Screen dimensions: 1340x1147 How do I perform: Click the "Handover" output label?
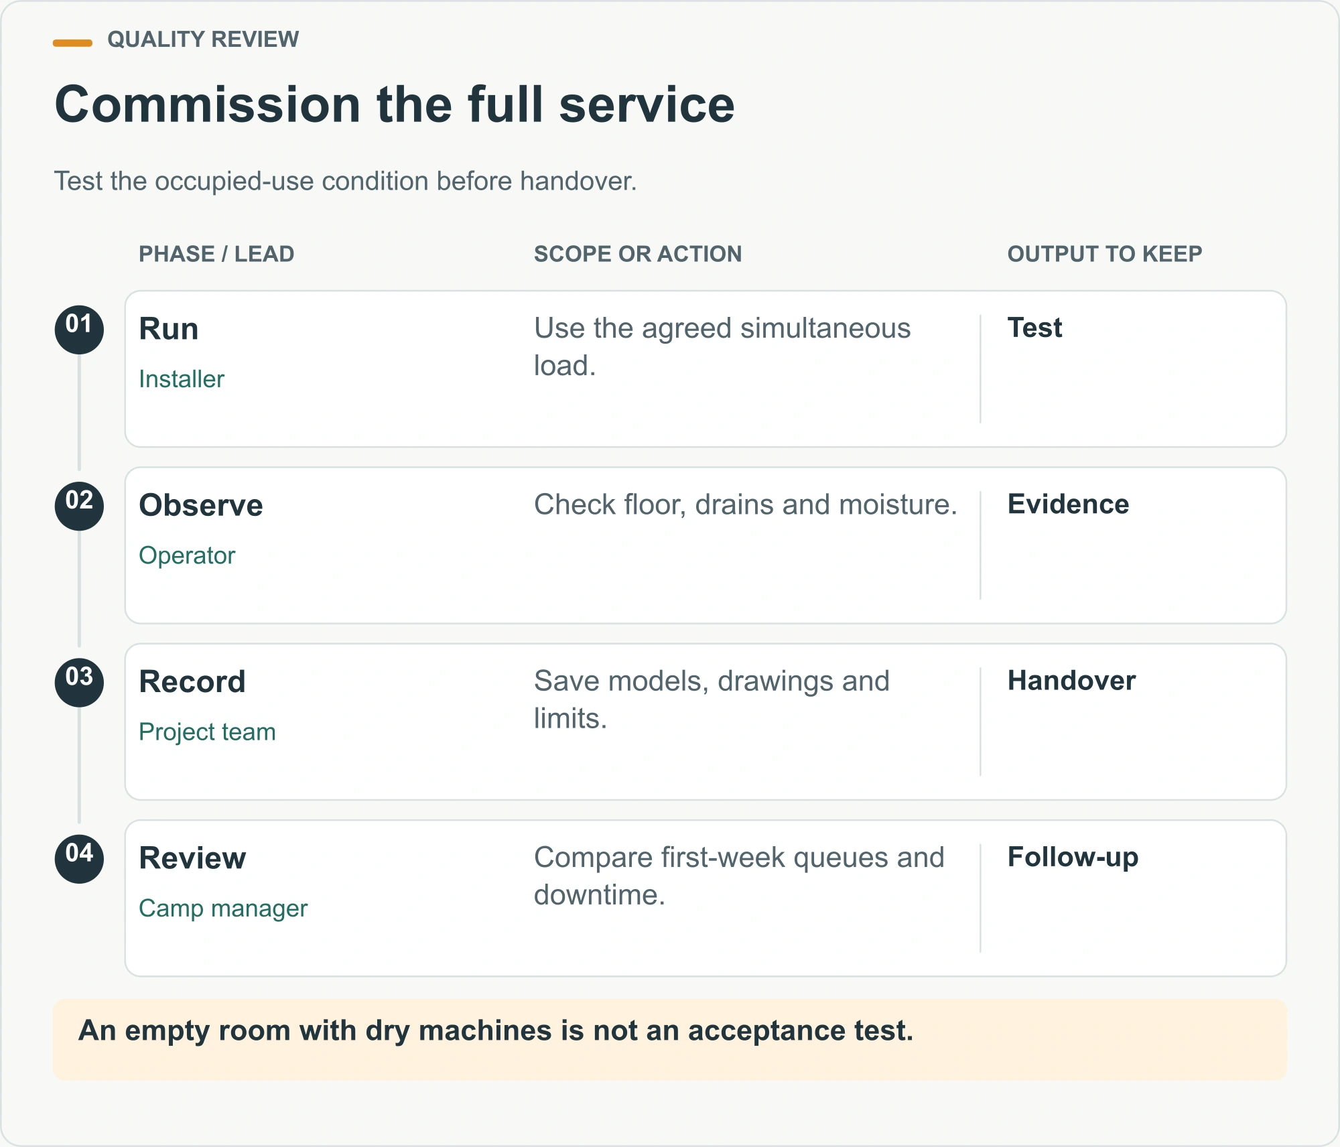1071,680
